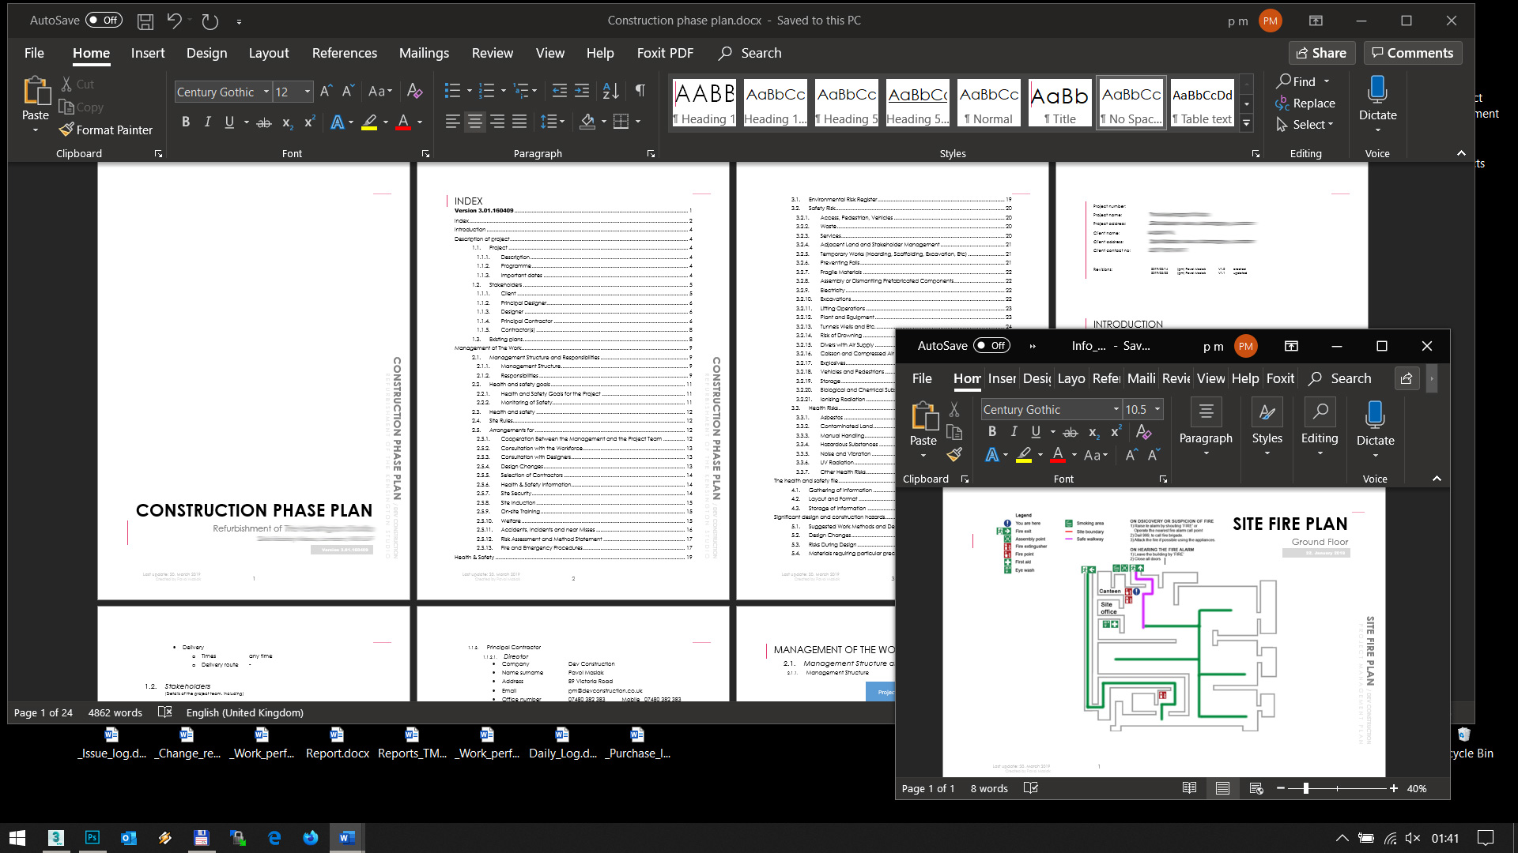Click the Save disk icon in title bar
Image resolution: width=1518 pixels, height=853 pixels.
pyautogui.click(x=145, y=21)
